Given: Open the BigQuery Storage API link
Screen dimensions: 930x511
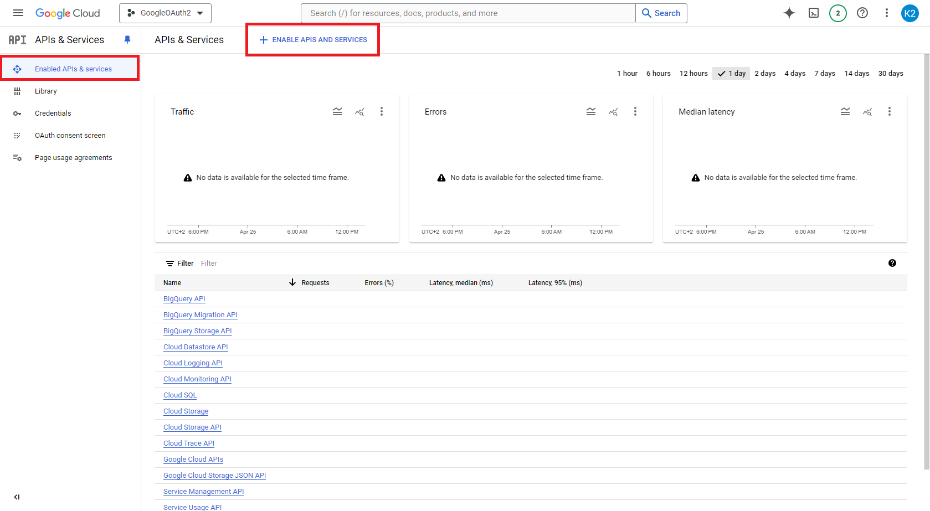Looking at the screenshot, I should [197, 331].
